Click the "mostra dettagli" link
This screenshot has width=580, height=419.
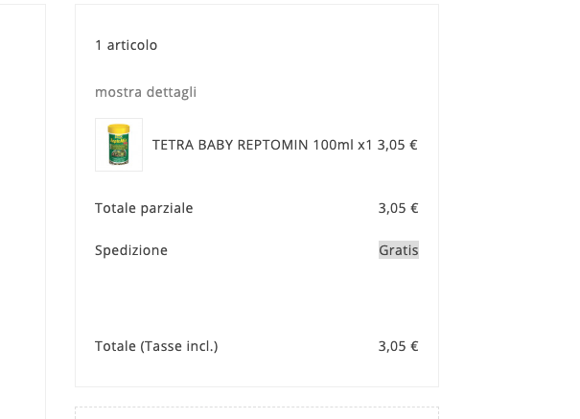pyautogui.click(x=146, y=92)
